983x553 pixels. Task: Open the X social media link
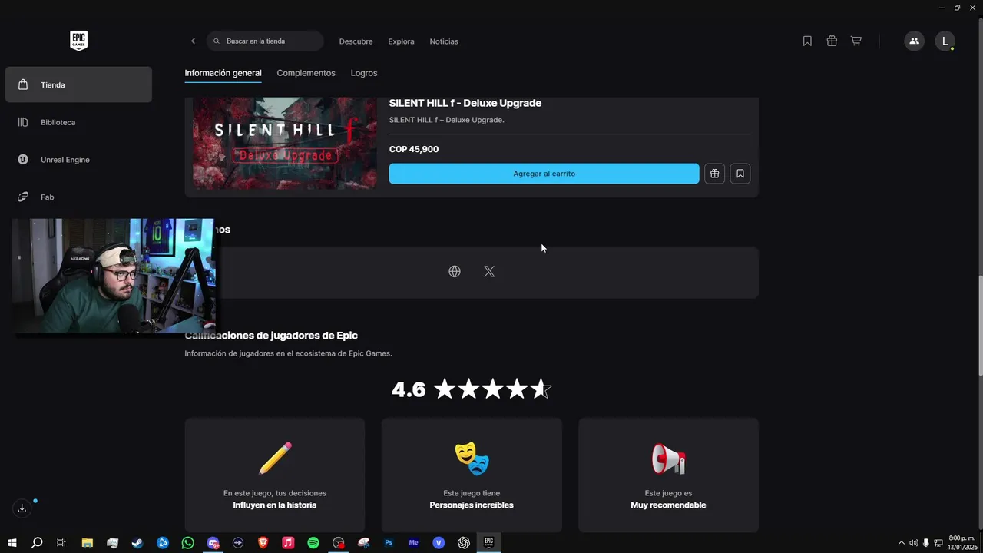[489, 271]
